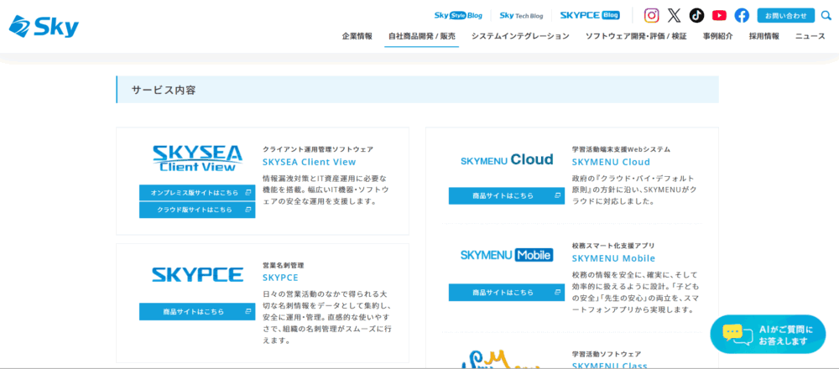Click the 学習活動端末支援Webシステム label
The width and height of the screenshot is (839, 369).
(x=621, y=149)
